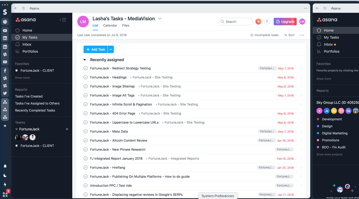
Task: Open the dropdown arrow next to the page title
Action: click(x=160, y=19)
